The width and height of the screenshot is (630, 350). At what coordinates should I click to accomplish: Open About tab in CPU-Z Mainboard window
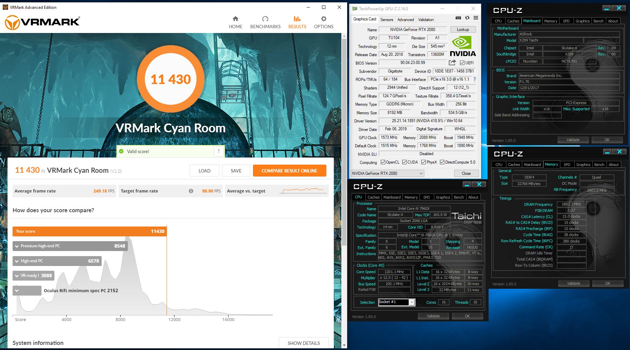pos(613,21)
